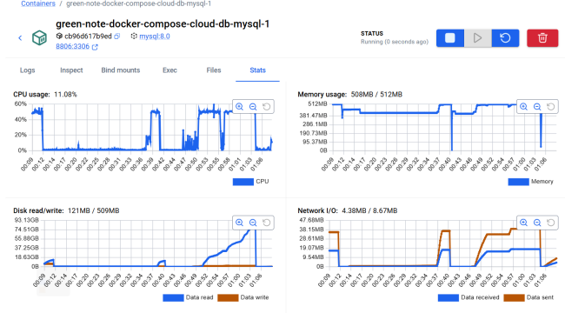This screenshot has height=313, width=565.
Task: Zoom out on Memory usage chart
Action: tap(537, 106)
